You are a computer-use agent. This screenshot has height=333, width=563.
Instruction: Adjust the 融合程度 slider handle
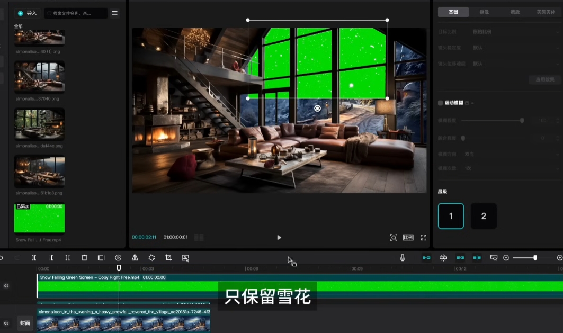pyautogui.click(x=463, y=138)
